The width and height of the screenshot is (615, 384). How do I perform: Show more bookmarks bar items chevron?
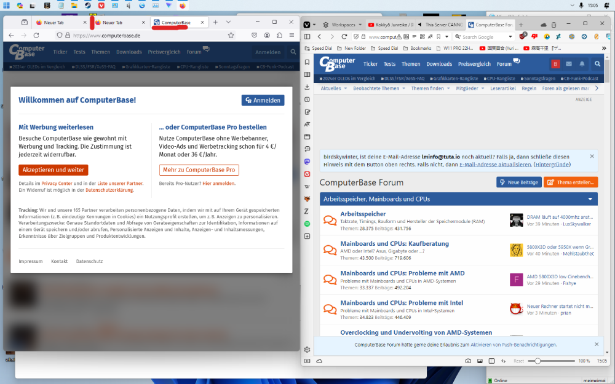click(x=604, y=48)
